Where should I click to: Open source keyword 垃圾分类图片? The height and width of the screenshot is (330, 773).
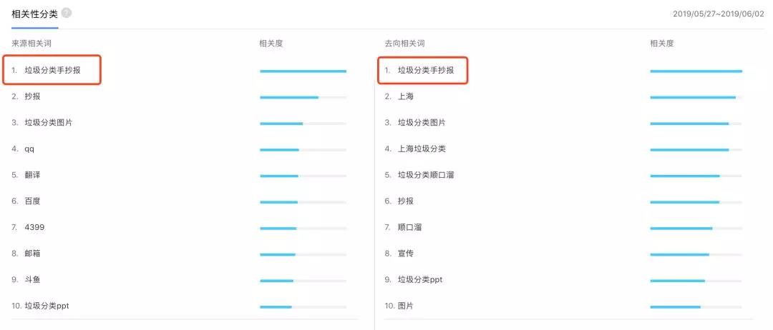click(x=49, y=122)
